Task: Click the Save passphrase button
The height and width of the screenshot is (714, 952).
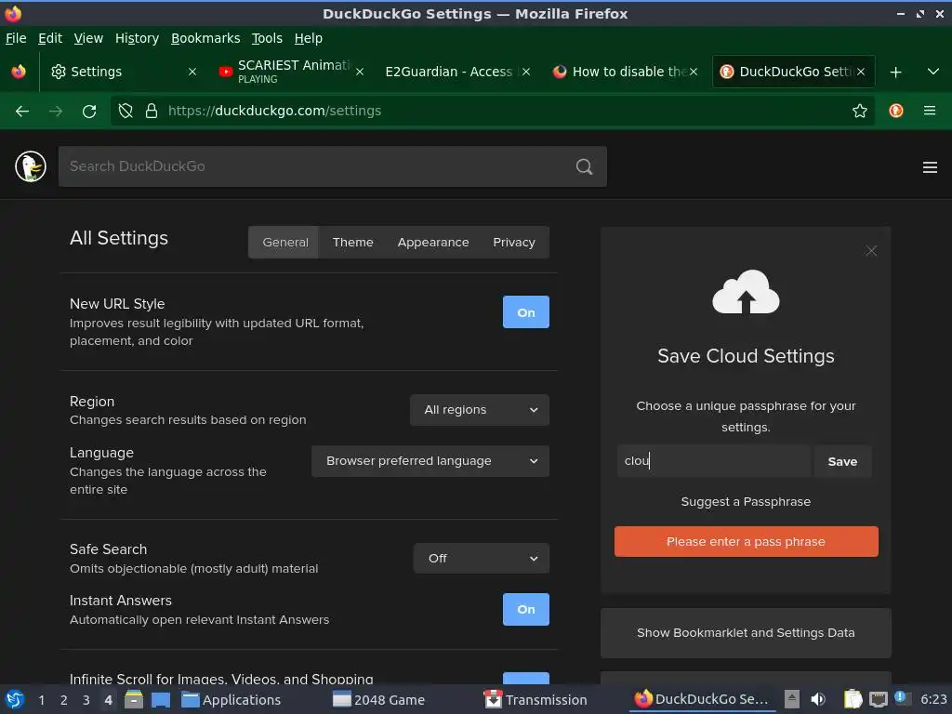Action: click(842, 461)
